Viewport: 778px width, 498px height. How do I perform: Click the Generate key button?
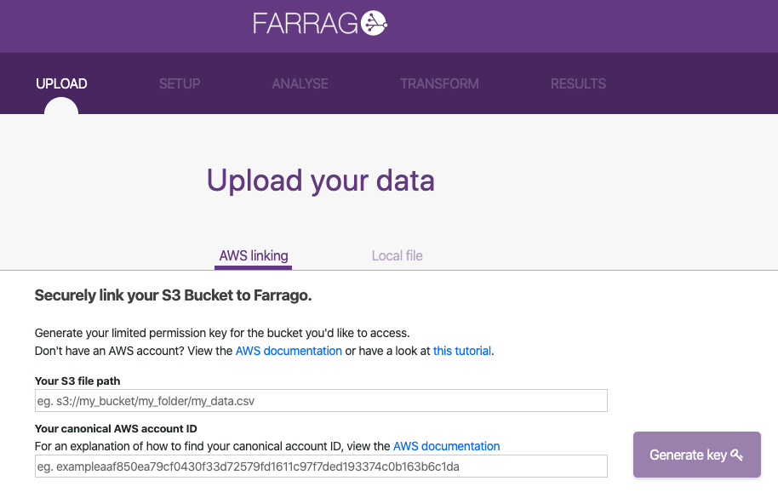pyautogui.click(x=696, y=455)
